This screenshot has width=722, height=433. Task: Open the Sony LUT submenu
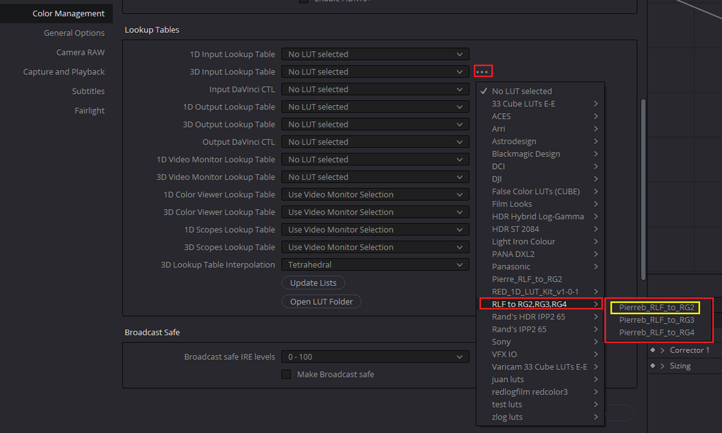540,342
